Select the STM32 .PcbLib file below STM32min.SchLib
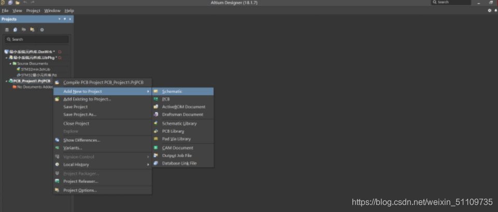Viewport: 498px width, 212px height. tap(36, 75)
